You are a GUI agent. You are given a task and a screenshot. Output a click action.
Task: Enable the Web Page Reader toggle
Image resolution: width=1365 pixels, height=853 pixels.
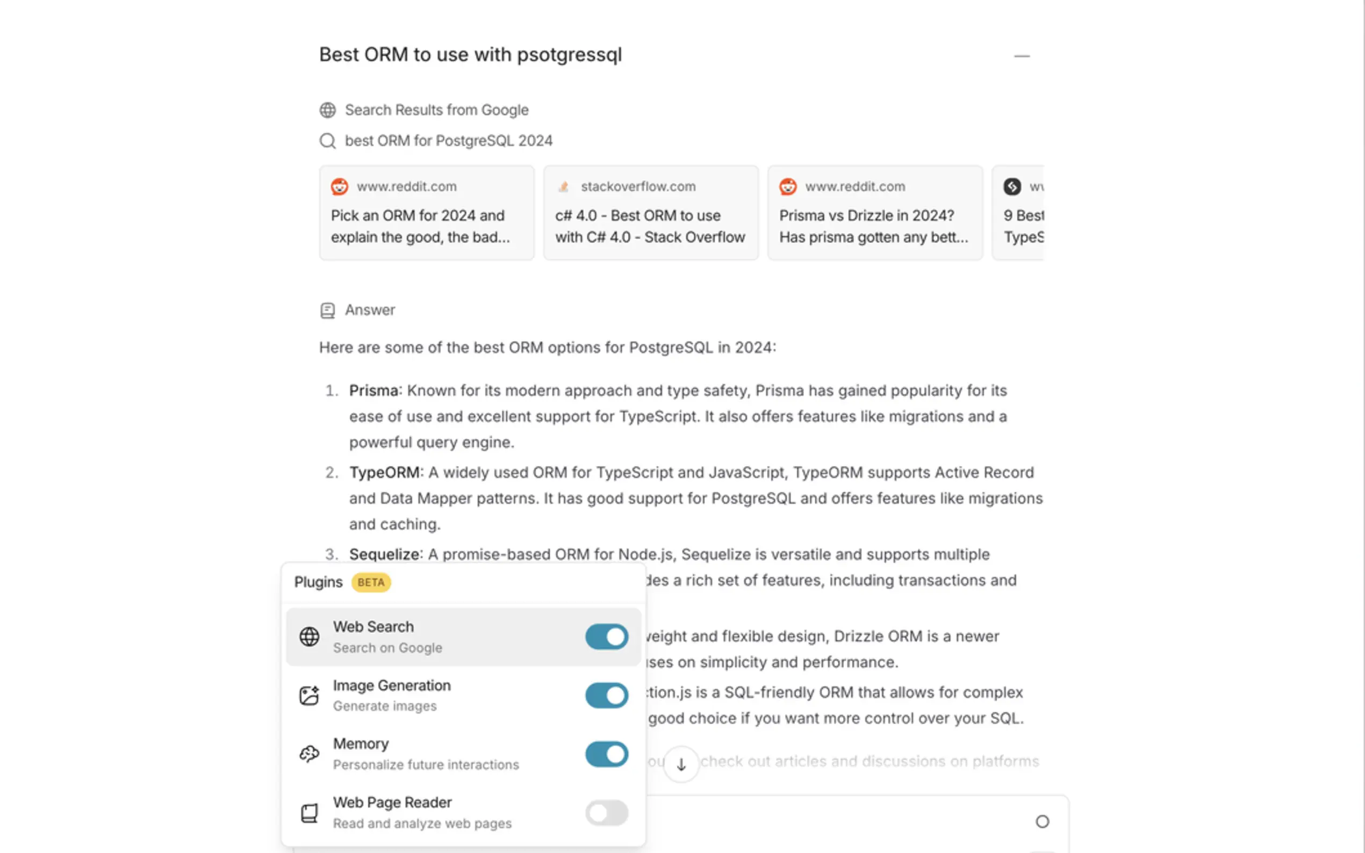click(x=607, y=813)
